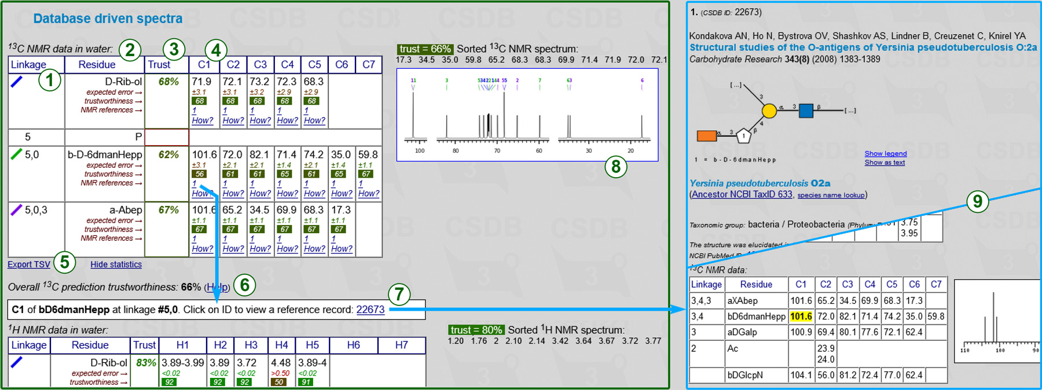Click the small 13C spectrum thumbnail in the record panel
Viewport: 1042px width, 390px height.
pos(997,321)
